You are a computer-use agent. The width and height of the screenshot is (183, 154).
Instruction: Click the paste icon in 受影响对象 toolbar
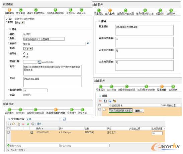click(x=14, y=124)
